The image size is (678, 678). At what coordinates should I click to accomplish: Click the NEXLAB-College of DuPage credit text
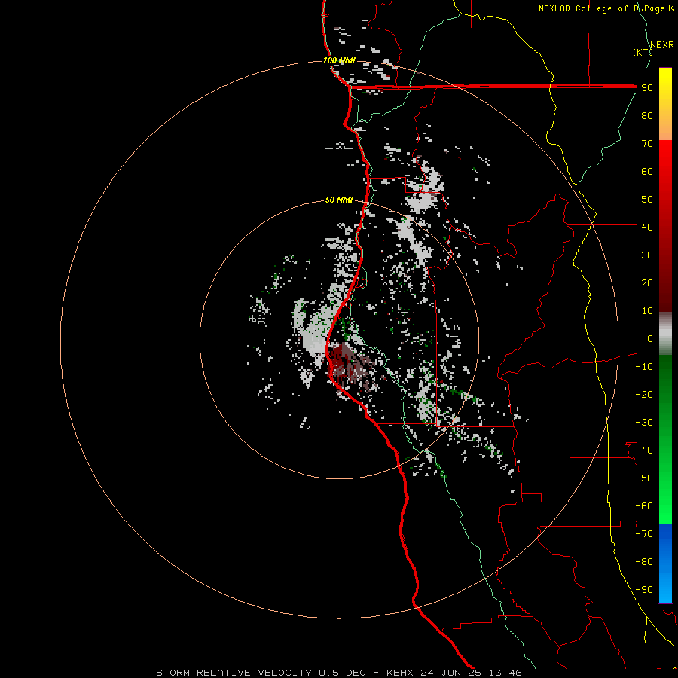point(601,8)
